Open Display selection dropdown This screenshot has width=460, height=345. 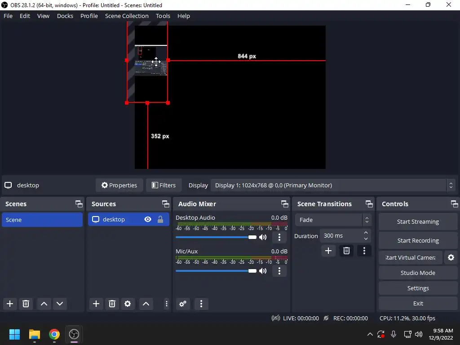(333, 186)
